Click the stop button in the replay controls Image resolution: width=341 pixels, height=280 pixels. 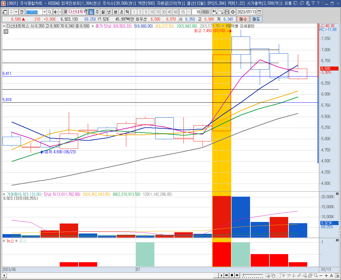[x=232, y=275]
